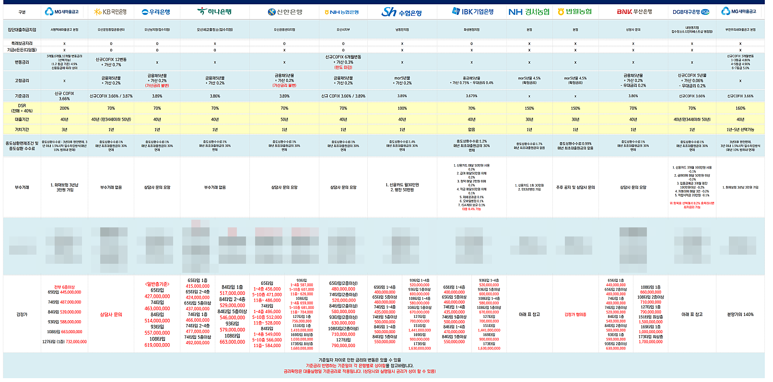Viewport: 773px width, 382px height.
Task: Click the 반월농협 logo
Action: tap(574, 11)
